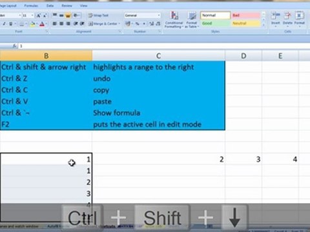Click the fx Insert Function icon
The height and width of the screenshot is (232, 310).
14,46
